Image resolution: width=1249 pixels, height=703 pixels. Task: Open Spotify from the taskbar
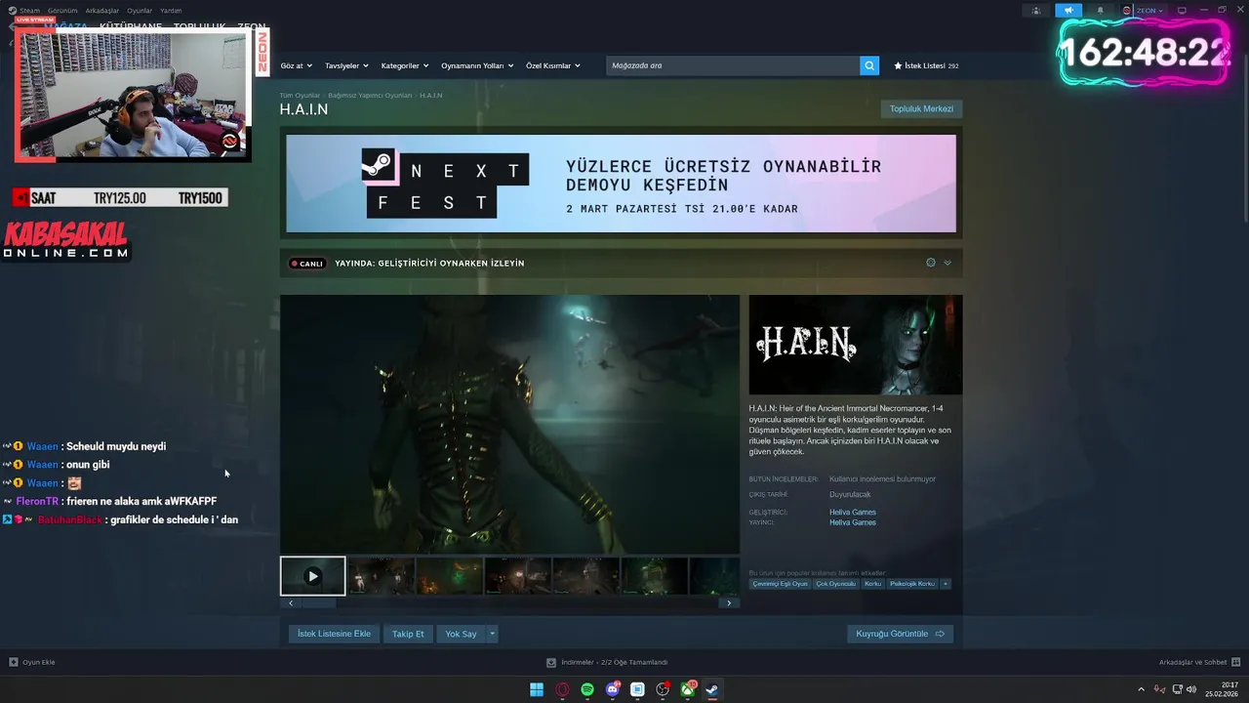coord(587,689)
